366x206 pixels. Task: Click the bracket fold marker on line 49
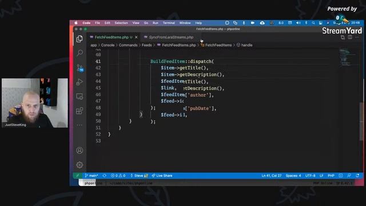click(141, 114)
